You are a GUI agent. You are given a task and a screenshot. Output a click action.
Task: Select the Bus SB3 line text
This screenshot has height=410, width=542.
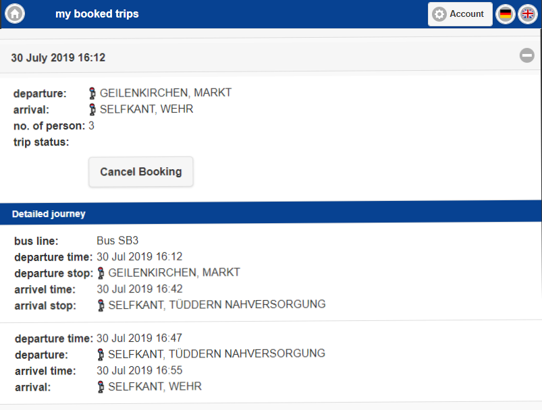pyautogui.click(x=117, y=241)
